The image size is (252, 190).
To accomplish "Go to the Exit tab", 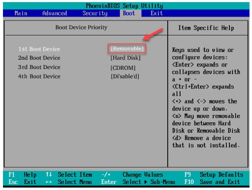I will point(157,13).
